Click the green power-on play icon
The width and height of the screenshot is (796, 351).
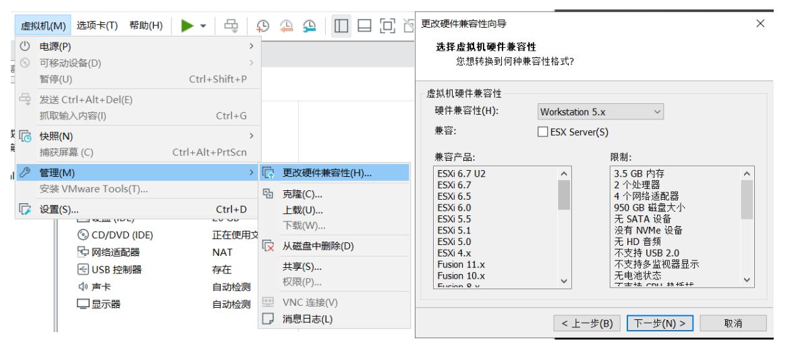(x=188, y=26)
